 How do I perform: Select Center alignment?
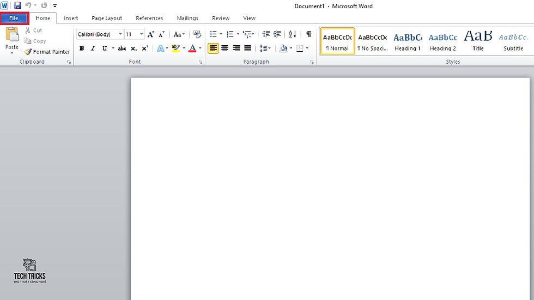coord(224,48)
